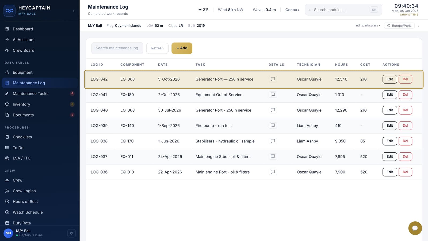Image resolution: width=428 pixels, height=241 pixels.
Task: Click the Refresh button
Action: click(157, 48)
